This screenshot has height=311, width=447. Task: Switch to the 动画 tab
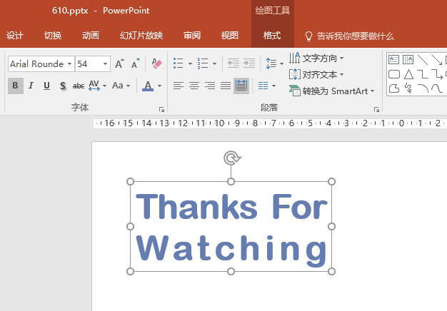(91, 36)
